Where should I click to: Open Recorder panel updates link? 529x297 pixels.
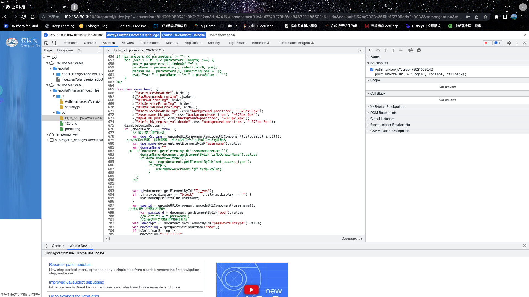(70, 265)
